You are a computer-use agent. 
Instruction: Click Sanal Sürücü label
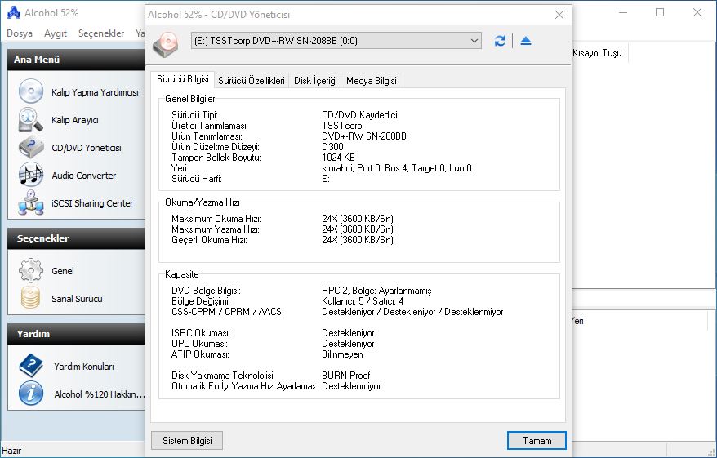click(77, 299)
